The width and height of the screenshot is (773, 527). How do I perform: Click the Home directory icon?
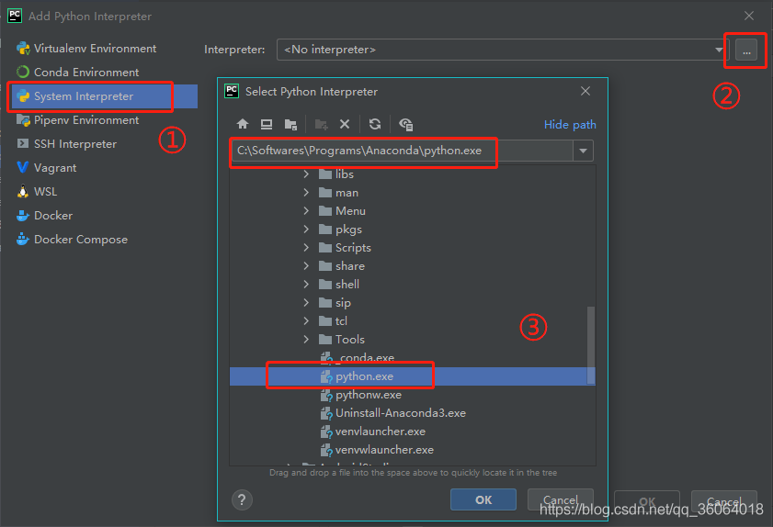(x=243, y=124)
